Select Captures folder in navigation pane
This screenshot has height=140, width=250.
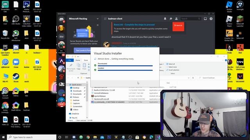[77, 103]
